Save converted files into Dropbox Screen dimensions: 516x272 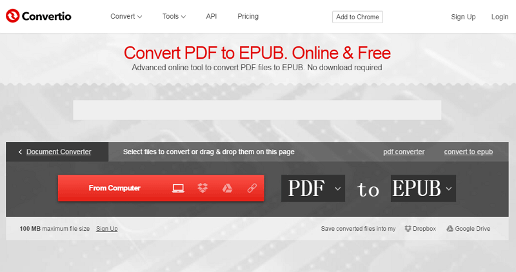pos(421,229)
